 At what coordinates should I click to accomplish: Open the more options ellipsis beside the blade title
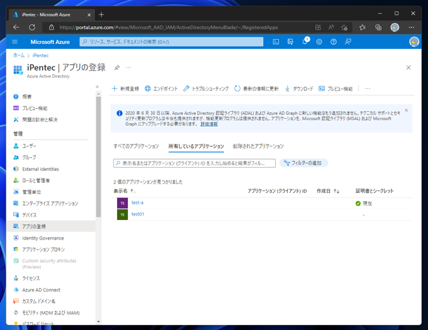click(x=128, y=67)
